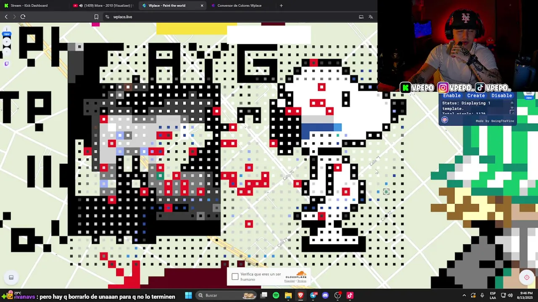The height and width of the screenshot is (302, 538).
Task: Click the red pixel inside the white character's head
Action: tap(322, 87)
